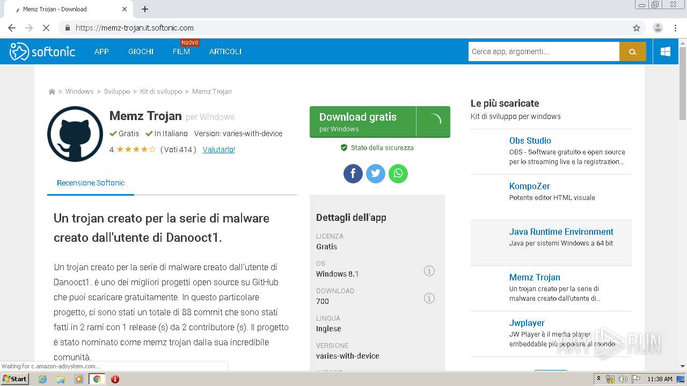Click the Windows platform icon in the header

click(666, 51)
